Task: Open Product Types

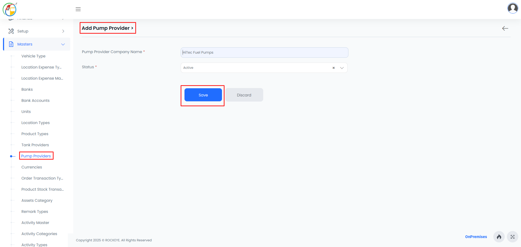Action: pyautogui.click(x=35, y=134)
